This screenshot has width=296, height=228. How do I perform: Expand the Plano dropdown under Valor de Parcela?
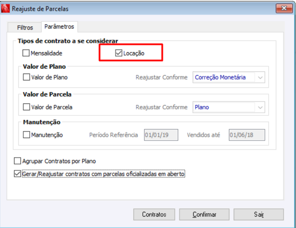point(224,107)
